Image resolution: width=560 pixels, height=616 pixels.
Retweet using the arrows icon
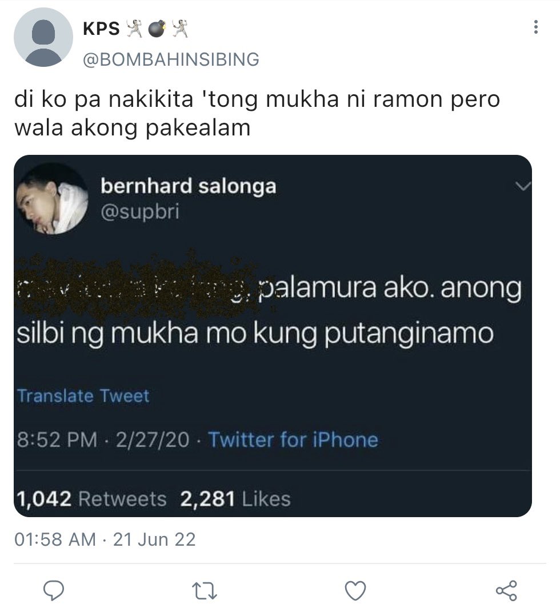[205, 591]
